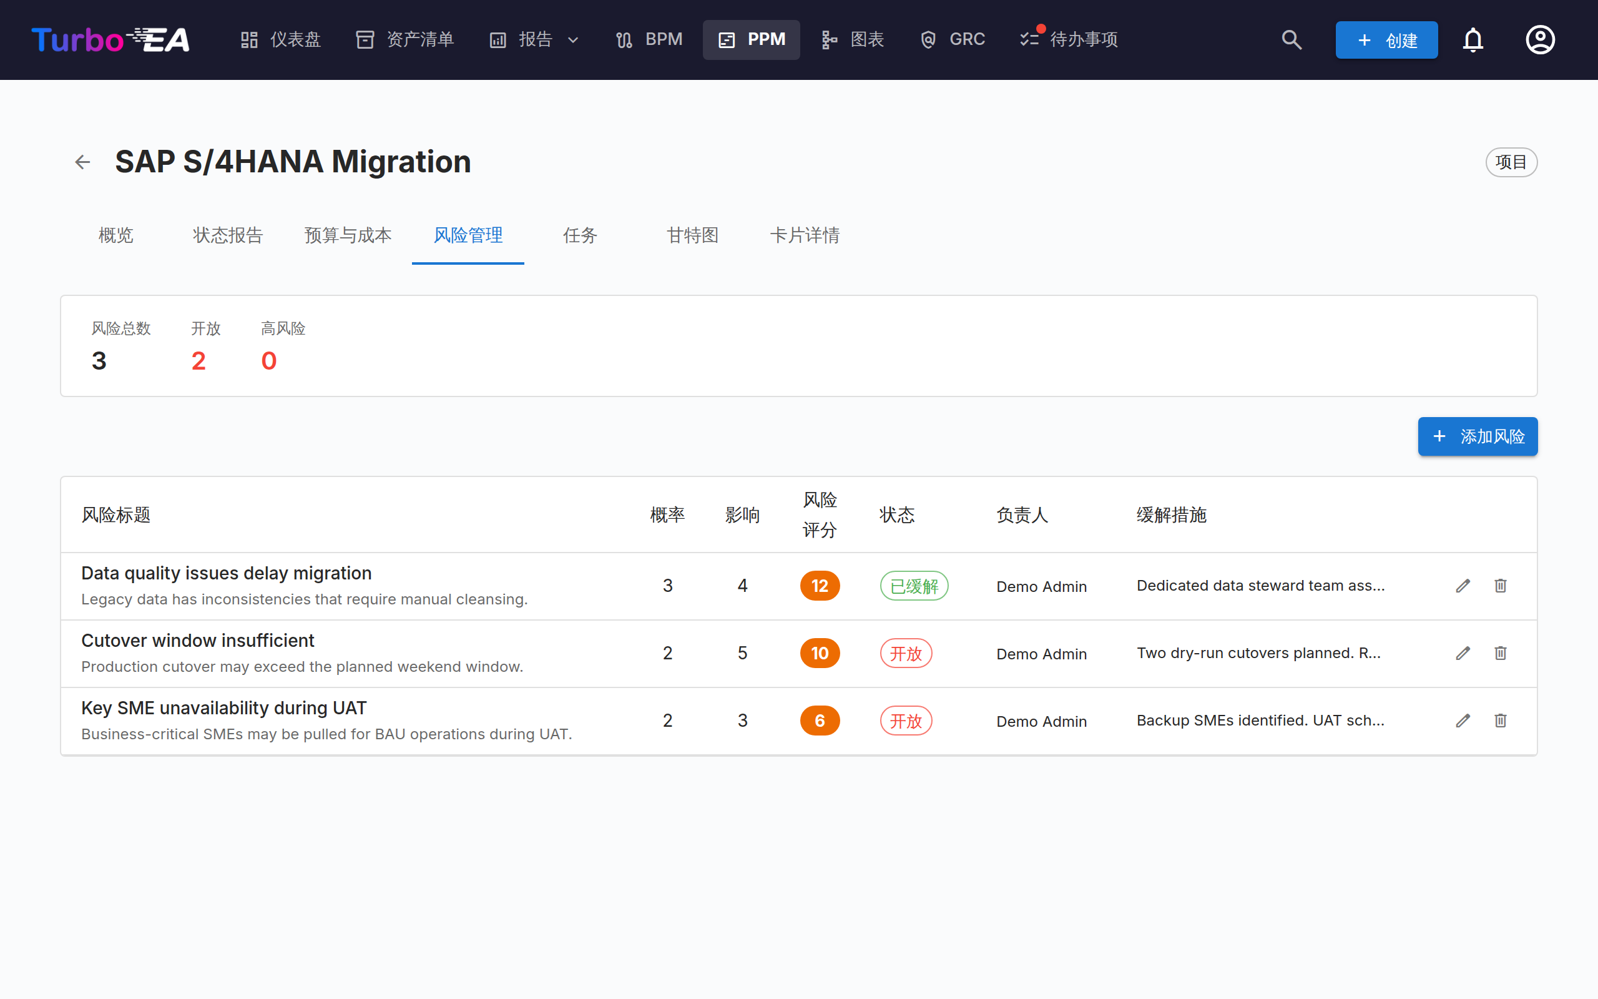The height and width of the screenshot is (999, 1598).
Task: Delete the Data quality issues risk
Action: pos(1500,586)
